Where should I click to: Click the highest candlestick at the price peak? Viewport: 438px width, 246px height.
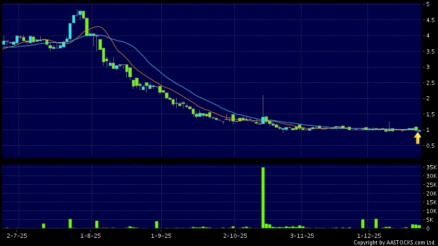pos(81,14)
